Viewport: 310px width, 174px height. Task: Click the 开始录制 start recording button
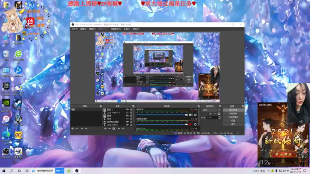tap(233, 114)
